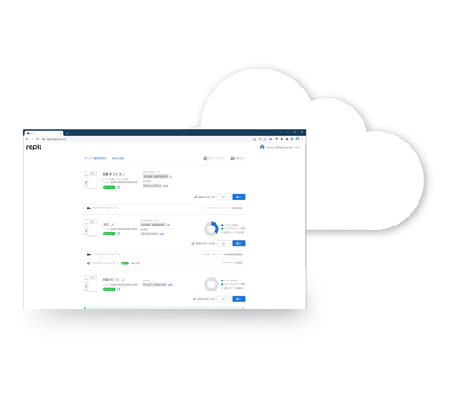The image size is (451, 406).
Task: Click the blue donut usage chart for 本社
Action: click(211, 229)
